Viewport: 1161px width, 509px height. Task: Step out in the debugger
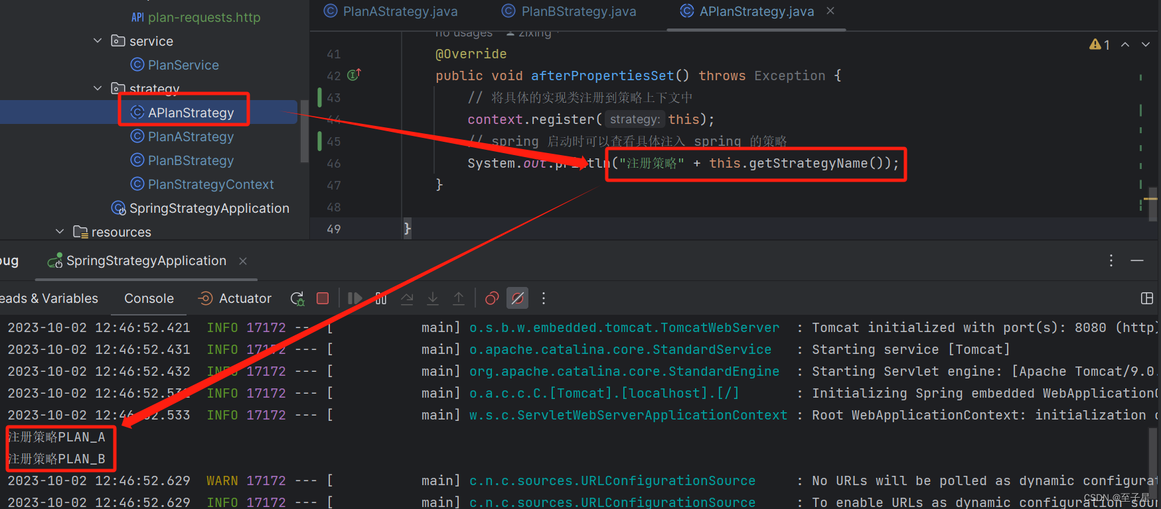(459, 299)
